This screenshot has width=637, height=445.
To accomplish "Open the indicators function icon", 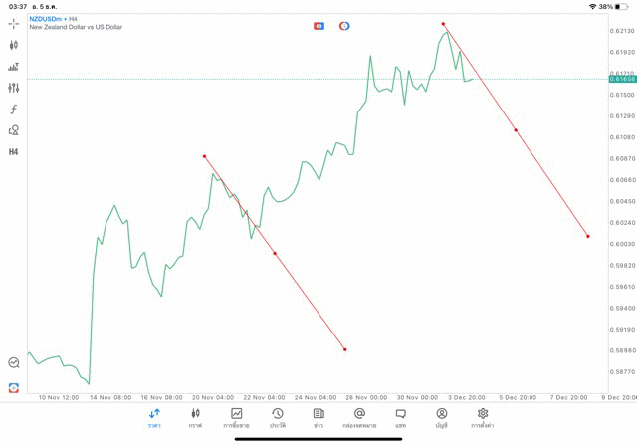I will point(13,109).
